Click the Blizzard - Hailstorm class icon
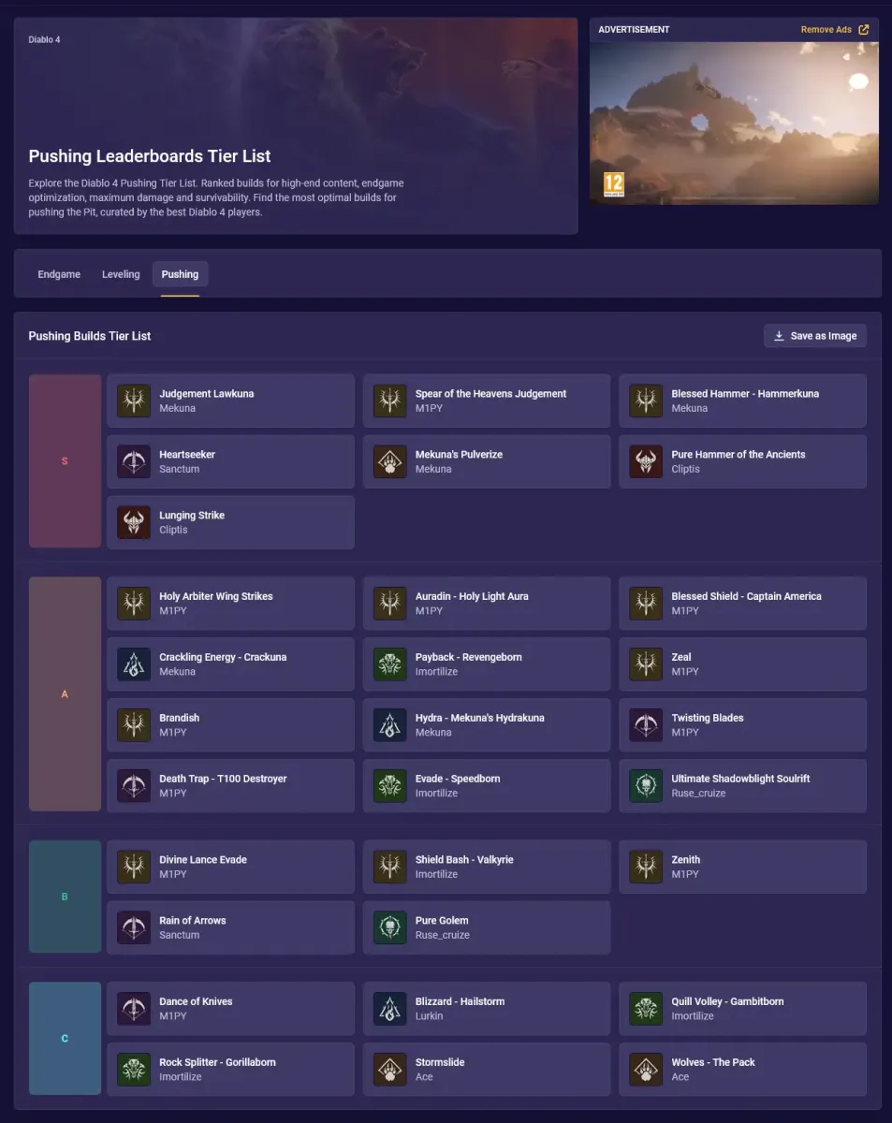 [x=389, y=1008]
